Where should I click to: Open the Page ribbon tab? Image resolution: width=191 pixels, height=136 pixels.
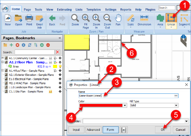[x=27, y=10]
